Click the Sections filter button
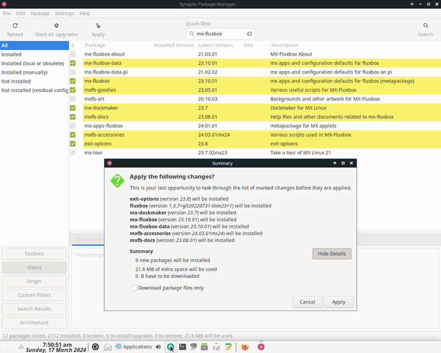The height and width of the screenshot is (353, 441). point(34,254)
